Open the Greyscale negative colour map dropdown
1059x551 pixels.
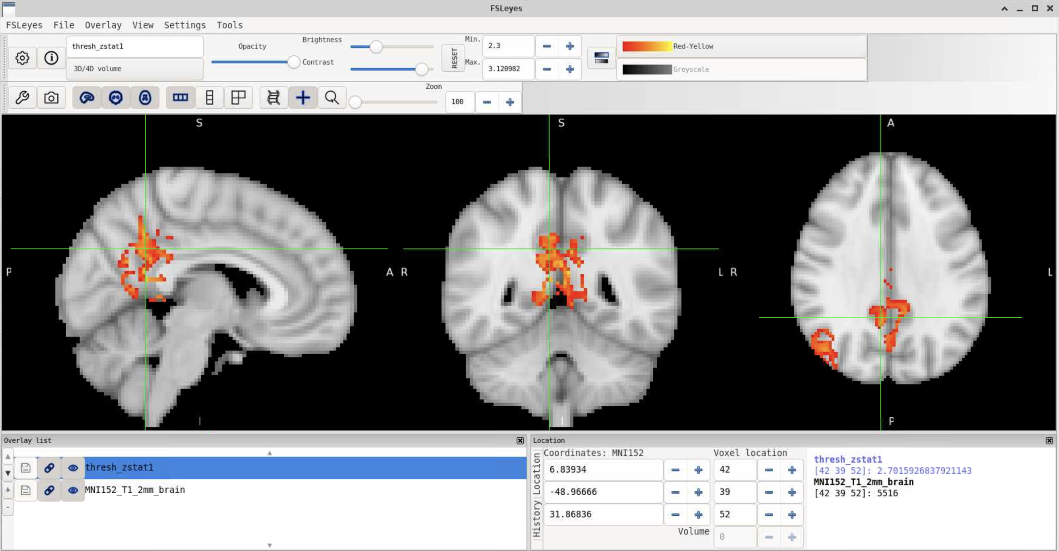pos(742,70)
